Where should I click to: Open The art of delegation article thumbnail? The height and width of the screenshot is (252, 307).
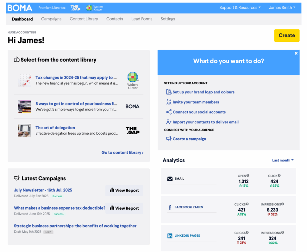[x=24, y=130]
